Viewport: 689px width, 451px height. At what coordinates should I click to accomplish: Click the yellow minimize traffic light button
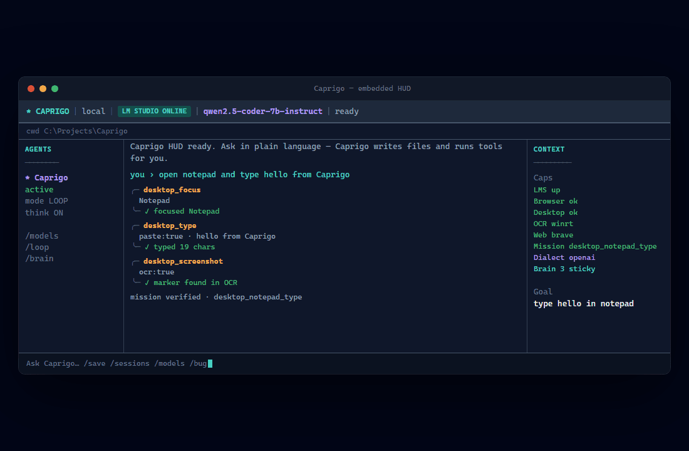(43, 89)
